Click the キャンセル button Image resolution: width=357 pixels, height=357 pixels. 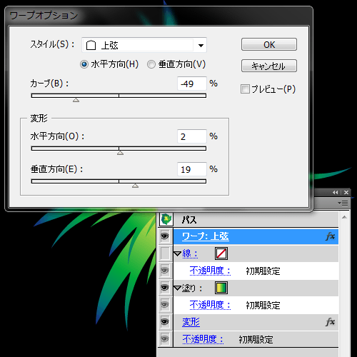pos(269,66)
